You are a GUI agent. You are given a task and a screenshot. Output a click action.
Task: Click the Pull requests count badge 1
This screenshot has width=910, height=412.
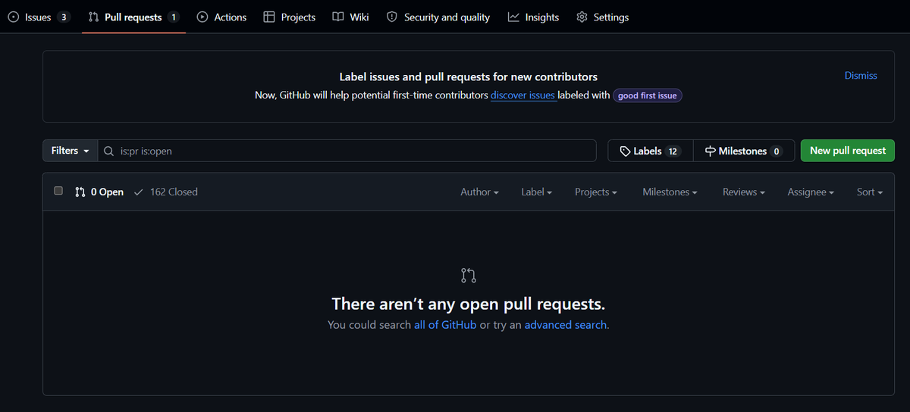tap(174, 17)
